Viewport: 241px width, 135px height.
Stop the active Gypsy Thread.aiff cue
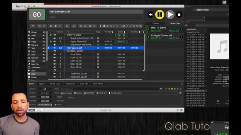tap(182, 37)
